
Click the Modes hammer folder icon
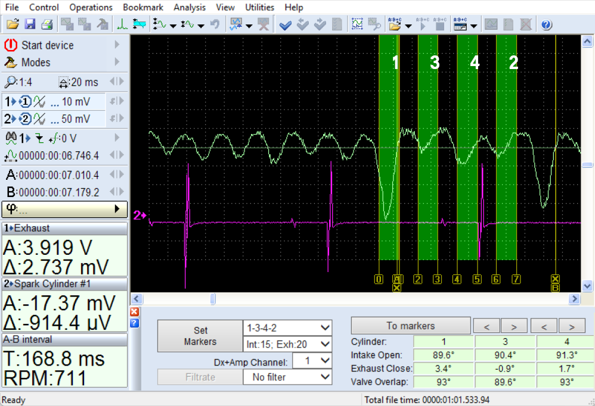[x=11, y=62]
